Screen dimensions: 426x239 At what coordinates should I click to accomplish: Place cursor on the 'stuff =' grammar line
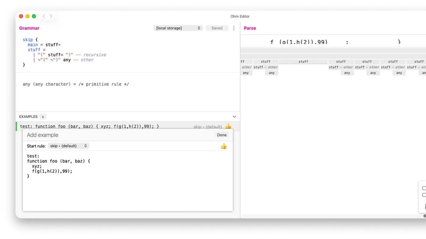[37, 50]
